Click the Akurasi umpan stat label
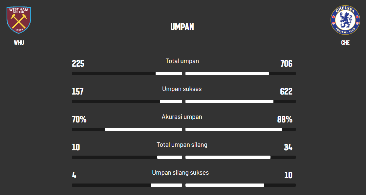The image size is (366, 195). pyautogui.click(x=182, y=117)
